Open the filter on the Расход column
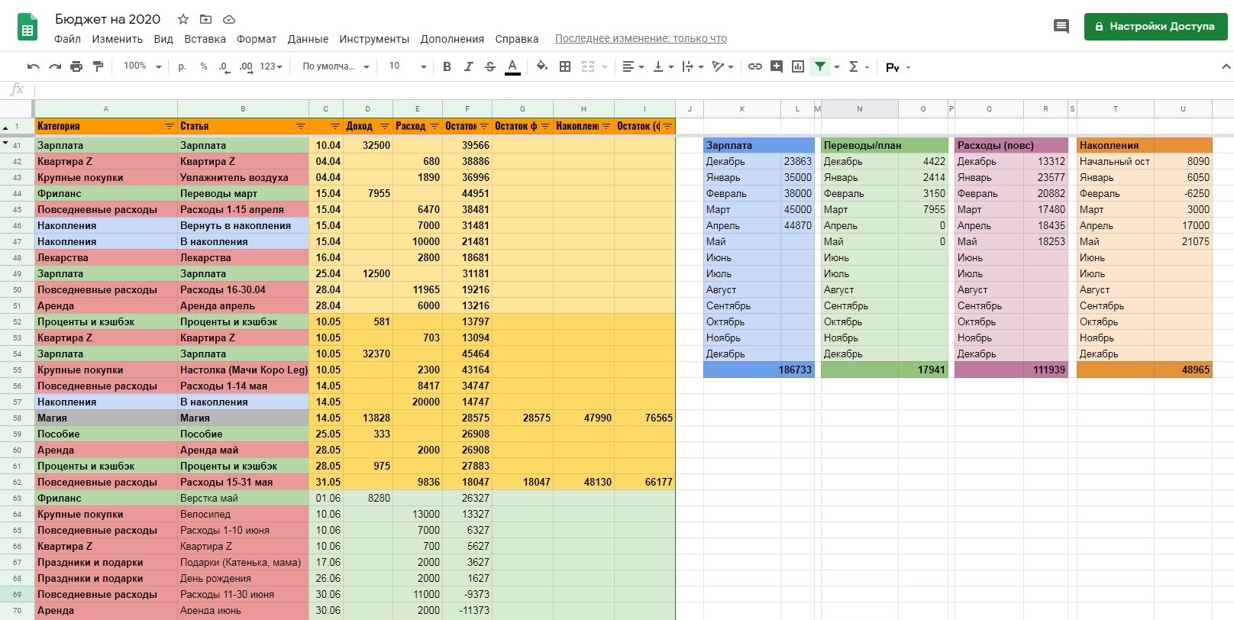 pyautogui.click(x=434, y=126)
